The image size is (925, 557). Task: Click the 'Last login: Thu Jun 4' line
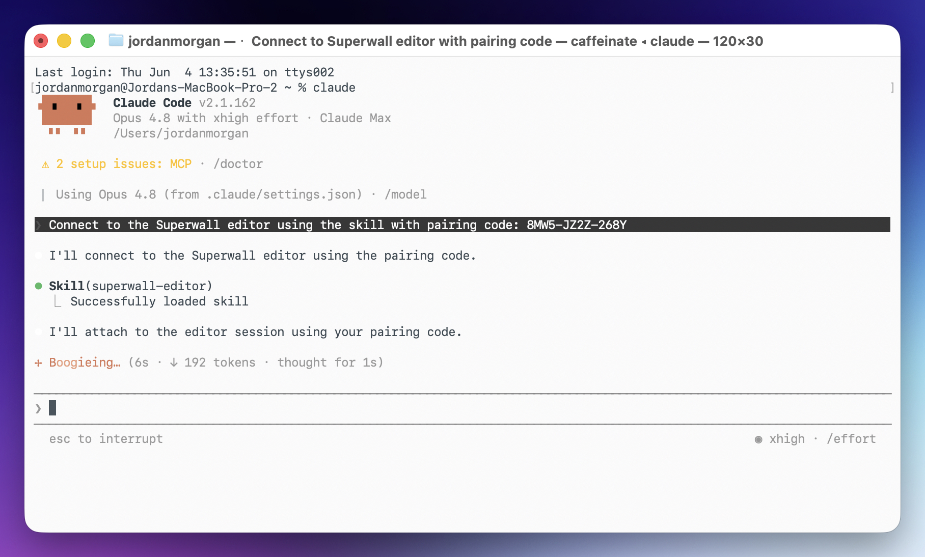tap(184, 72)
